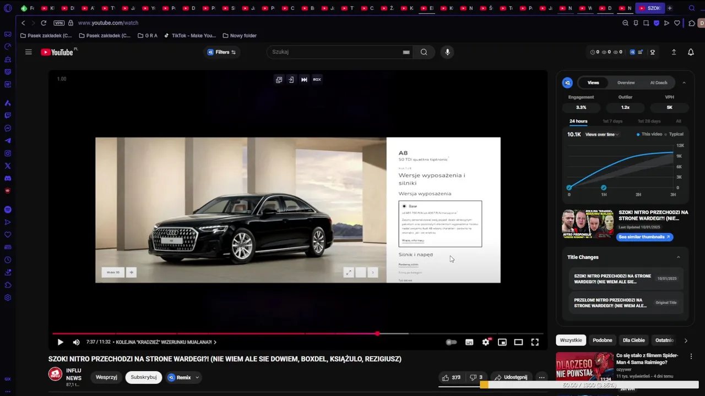Open the on-screen keyboard in the search box
The image size is (705, 396).
(x=406, y=52)
